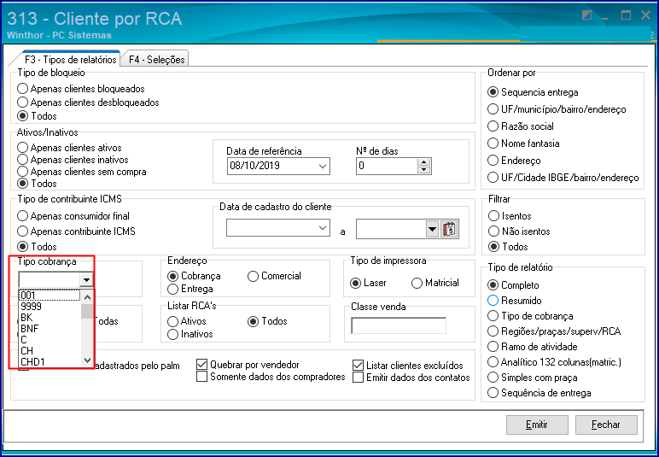The image size is (659, 457).
Task: Click the Fechar button
Action: pyautogui.click(x=605, y=425)
